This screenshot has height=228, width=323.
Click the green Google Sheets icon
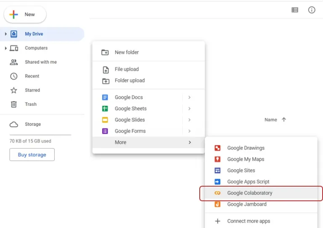(105, 109)
